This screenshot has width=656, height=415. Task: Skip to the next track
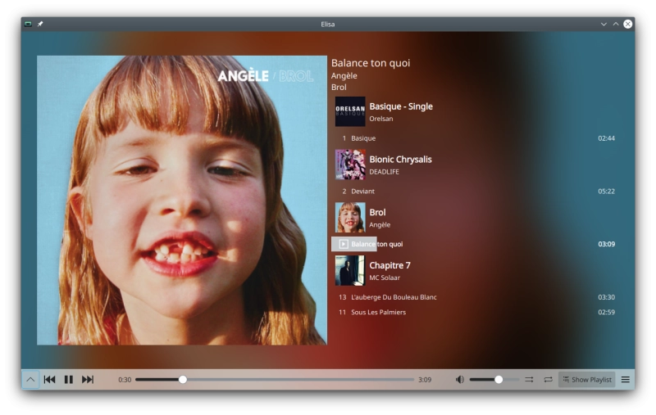tap(88, 380)
